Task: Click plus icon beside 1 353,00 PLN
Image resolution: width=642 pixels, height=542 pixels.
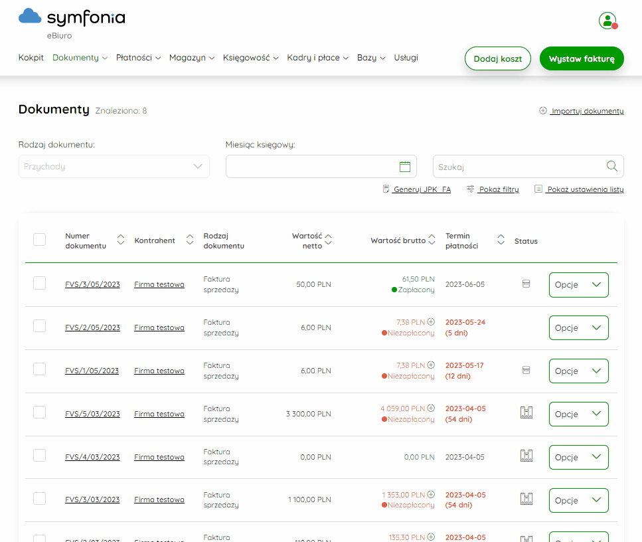Action: pos(431,494)
